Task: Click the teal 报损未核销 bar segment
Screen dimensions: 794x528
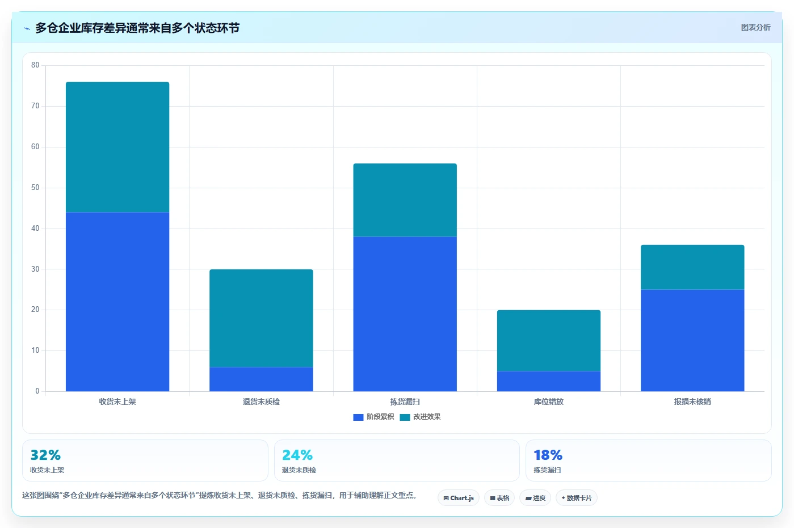Action: pos(692,267)
